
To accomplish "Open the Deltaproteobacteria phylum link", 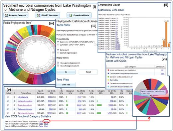I will pos(25,109).
